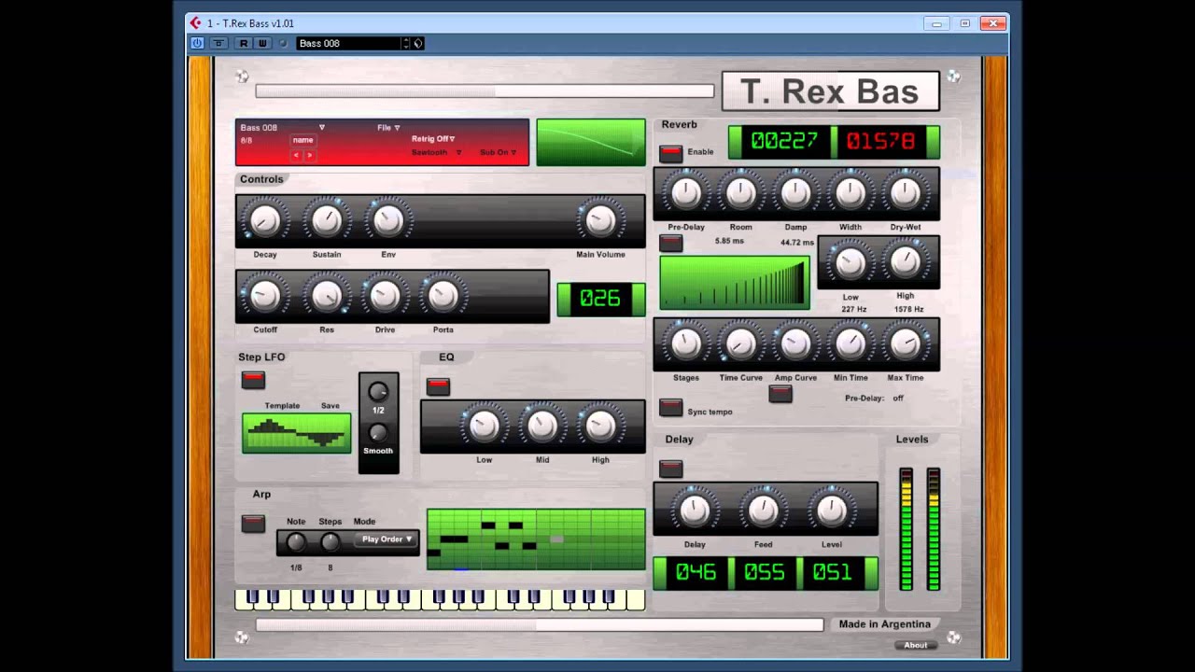This screenshot has height=672, width=1195.
Task: Click the Reverb Pre-Delay knob
Action: tap(686, 193)
